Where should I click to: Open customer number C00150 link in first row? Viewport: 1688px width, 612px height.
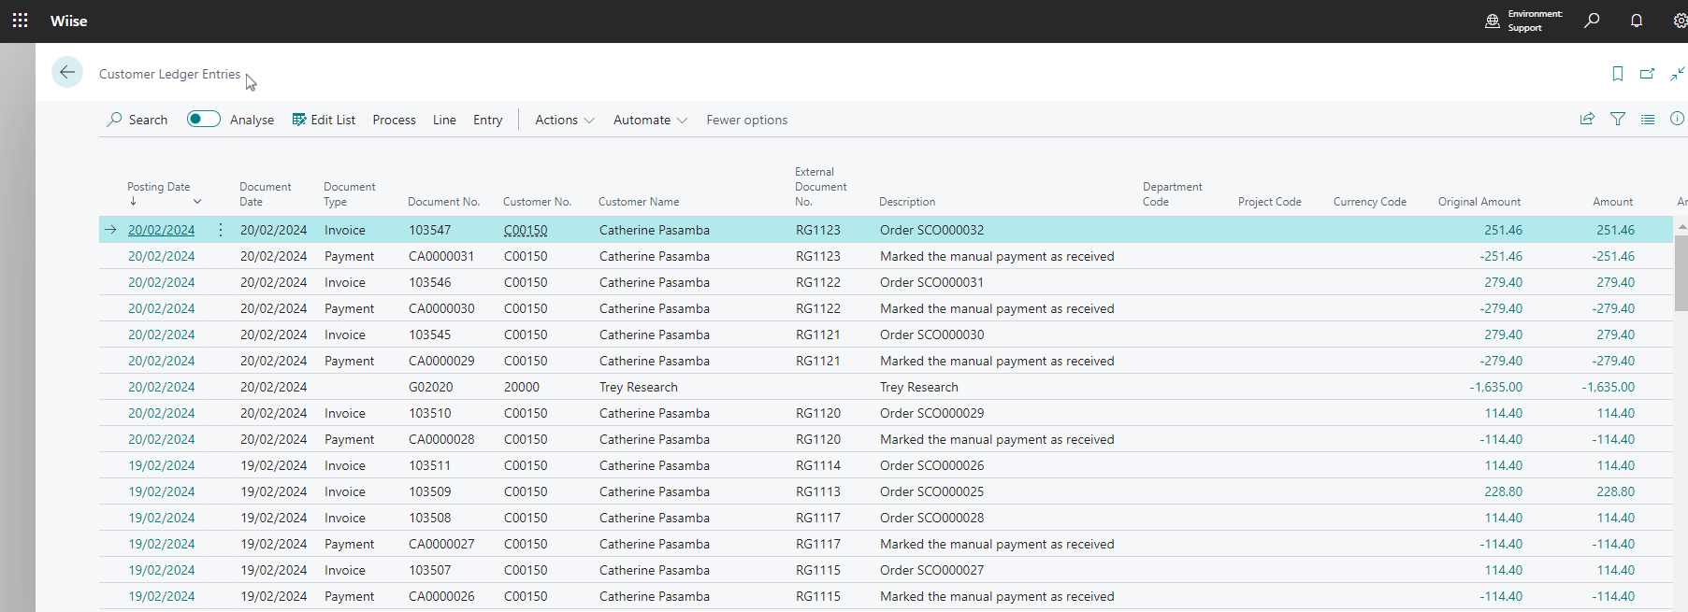click(526, 230)
